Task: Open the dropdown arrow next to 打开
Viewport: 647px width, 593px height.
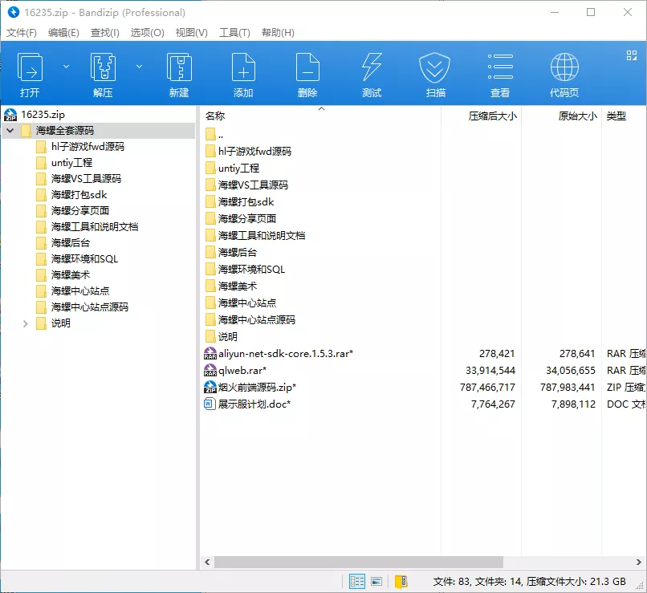Action: point(66,67)
